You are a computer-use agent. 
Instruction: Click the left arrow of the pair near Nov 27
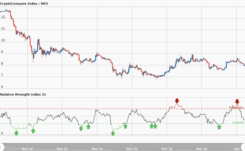coord(151,126)
